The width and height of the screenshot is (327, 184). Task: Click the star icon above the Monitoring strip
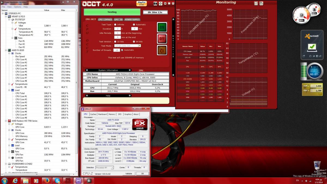pyautogui.click(x=173, y=19)
